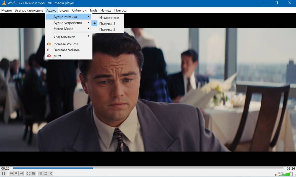The height and width of the screenshot is (177, 296).
Task: Switch audio to Пътечка 2
Action: tap(107, 29)
